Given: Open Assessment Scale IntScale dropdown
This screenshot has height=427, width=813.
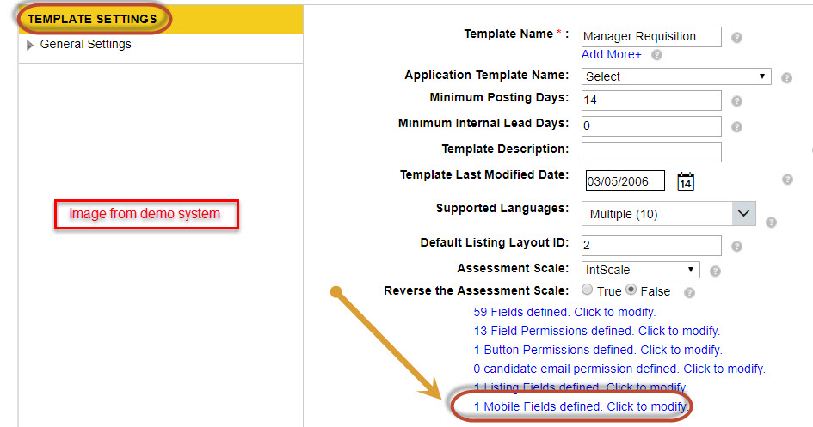Looking at the screenshot, I should click(640, 270).
